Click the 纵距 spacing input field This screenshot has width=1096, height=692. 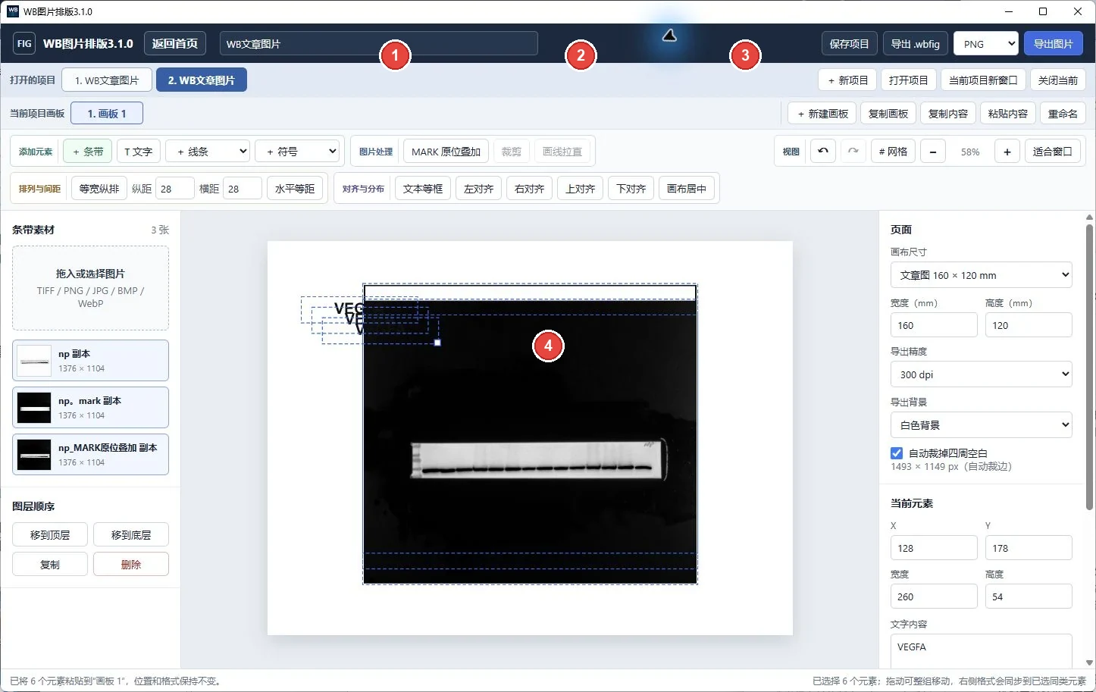(x=175, y=189)
